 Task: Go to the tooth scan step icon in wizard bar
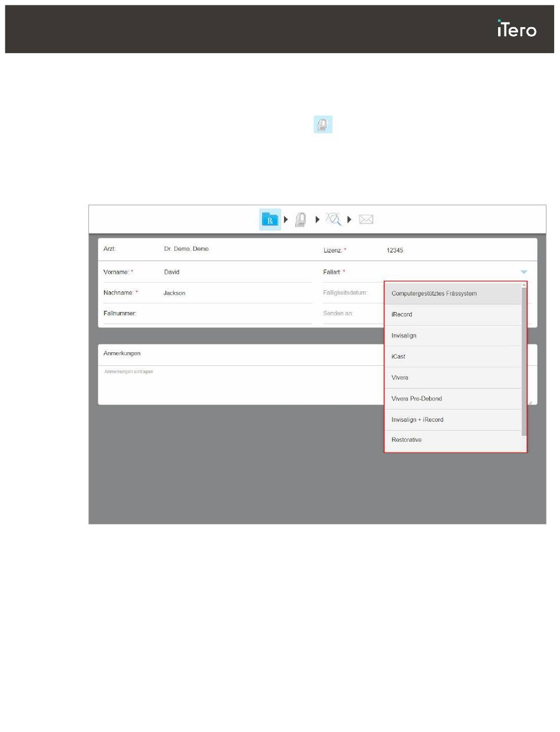(x=300, y=219)
